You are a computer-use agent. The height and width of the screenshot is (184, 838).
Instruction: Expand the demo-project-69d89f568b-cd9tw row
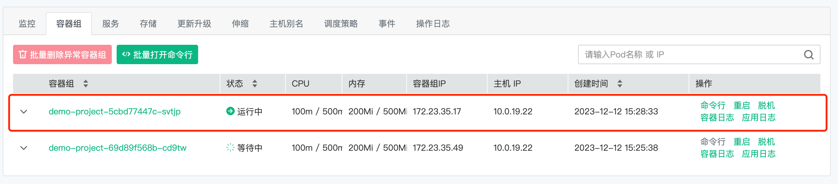24,148
